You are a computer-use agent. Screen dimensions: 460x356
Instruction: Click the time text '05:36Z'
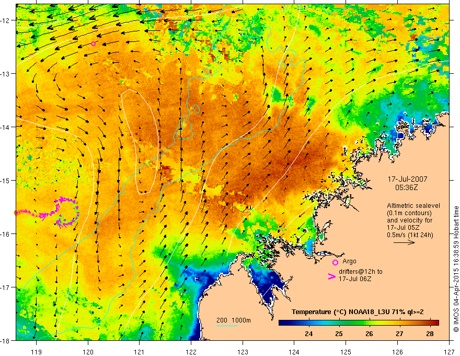[x=406, y=187]
